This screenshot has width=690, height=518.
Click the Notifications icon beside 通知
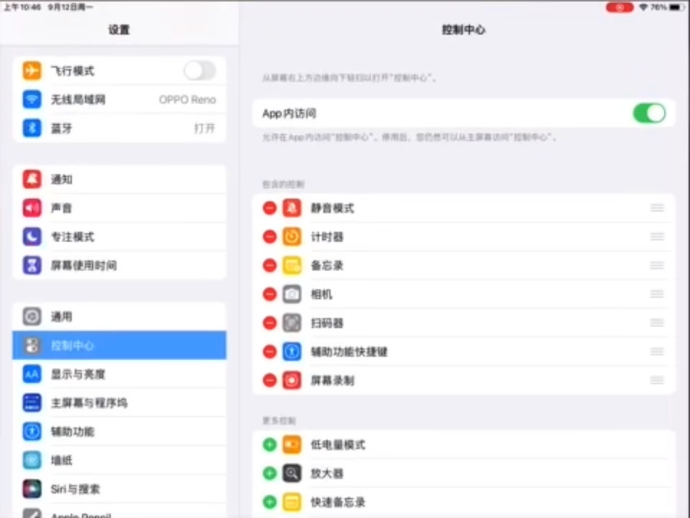point(32,179)
